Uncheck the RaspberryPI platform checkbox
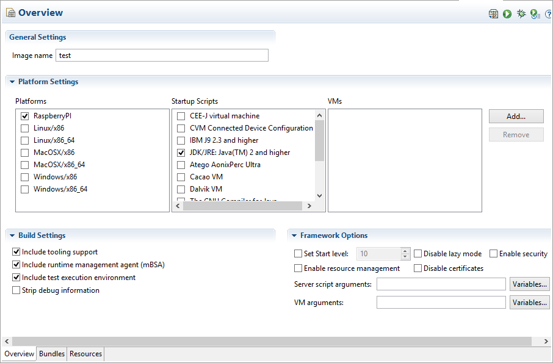The image size is (553, 363). pos(25,116)
